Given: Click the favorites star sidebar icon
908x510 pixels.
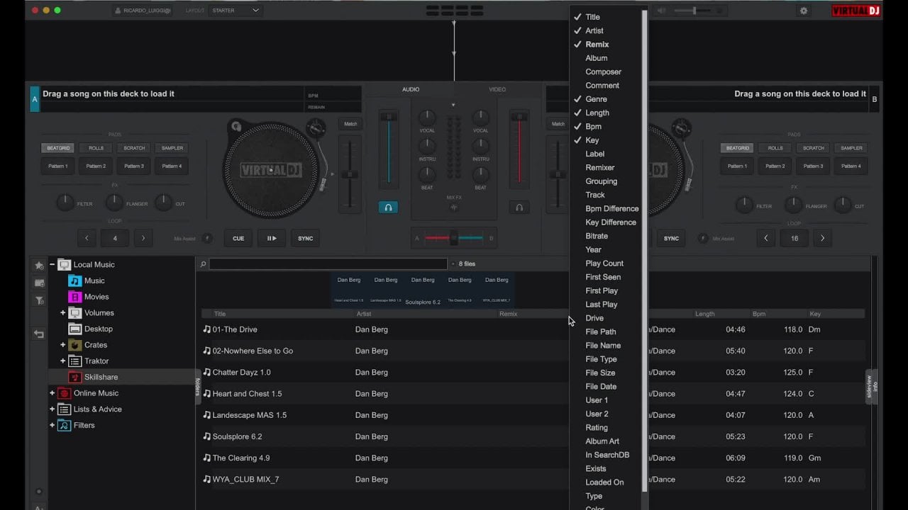Looking at the screenshot, I should click(39, 266).
